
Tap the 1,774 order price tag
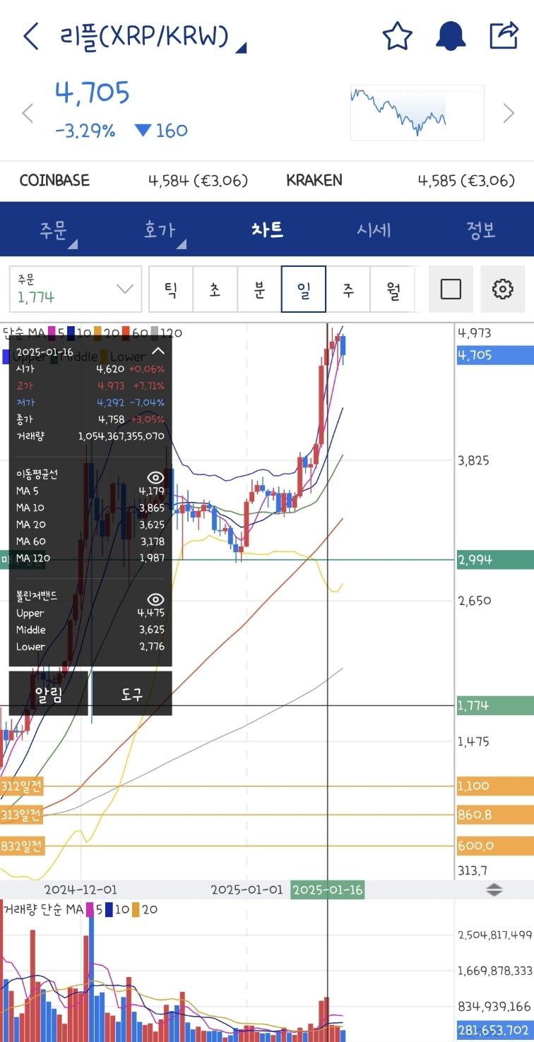click(x=495, y=705)
